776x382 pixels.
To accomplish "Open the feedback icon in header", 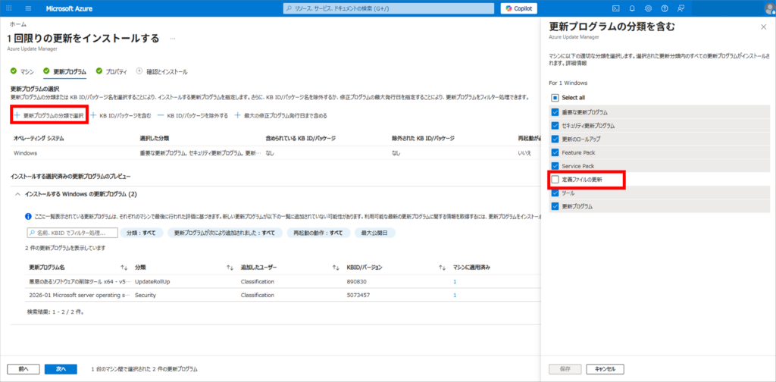I will tap(681, 8).
